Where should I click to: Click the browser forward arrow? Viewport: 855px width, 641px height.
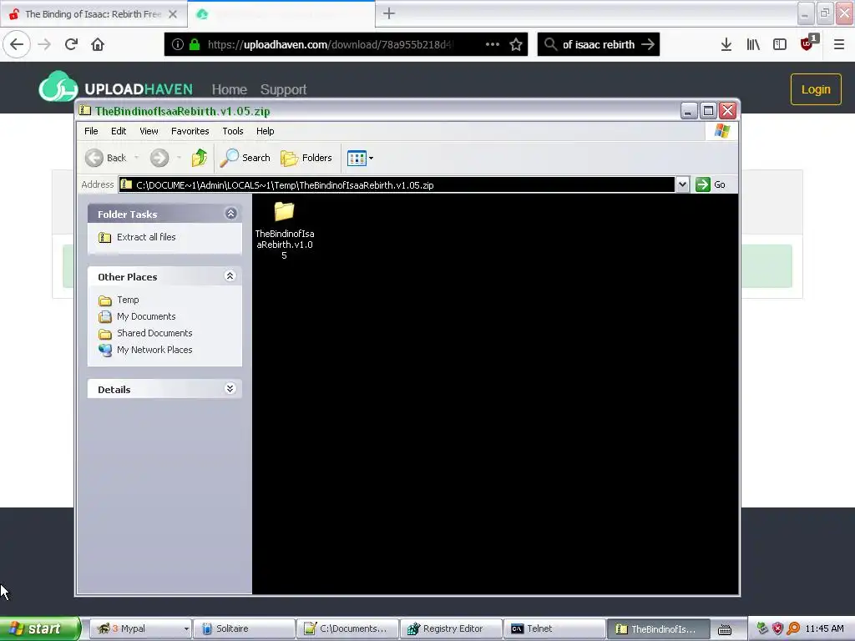coord(45,45)
